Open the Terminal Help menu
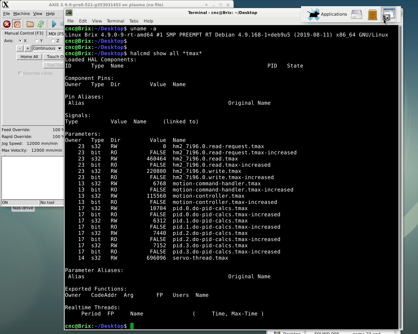 pos(148,21)
